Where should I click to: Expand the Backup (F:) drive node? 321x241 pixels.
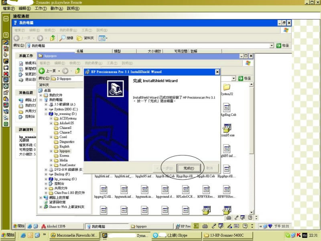click(46, 174)
